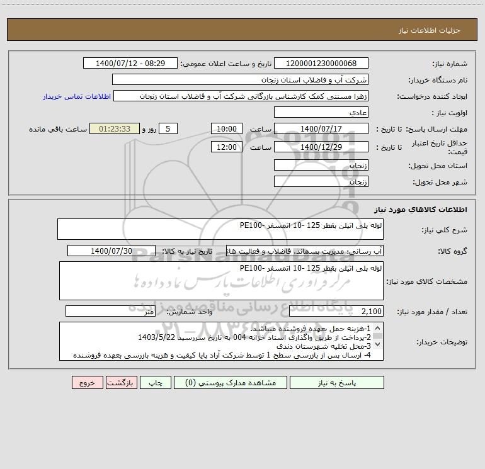The width and height of the screenshot is (485, 469).
Task: Click buyer organization name field
Action: [240, 79]
